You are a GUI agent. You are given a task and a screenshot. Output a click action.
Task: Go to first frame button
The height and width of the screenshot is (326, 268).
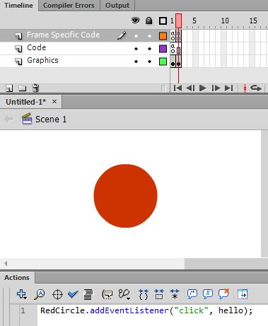pyautogui.click(x=177, y=88)
